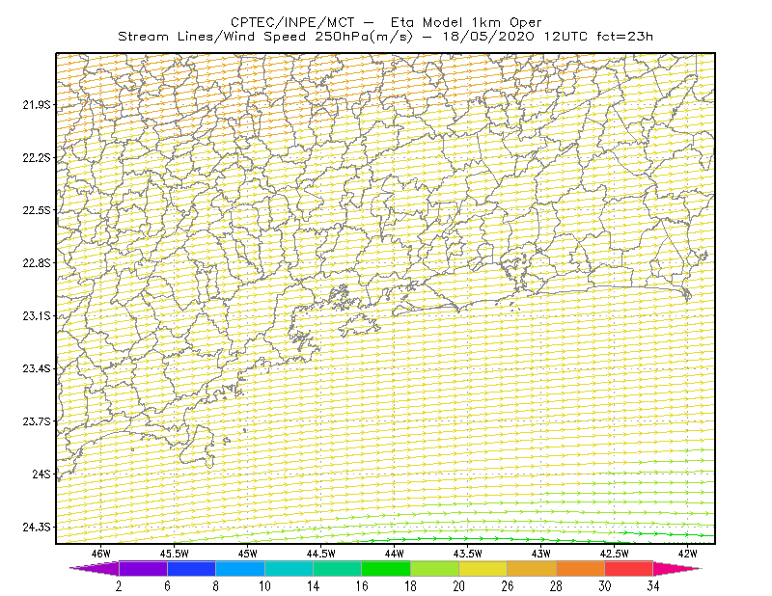Click the gold segment between 26 and 28
This screenshot has height=596, width=772.
(532, 568)
